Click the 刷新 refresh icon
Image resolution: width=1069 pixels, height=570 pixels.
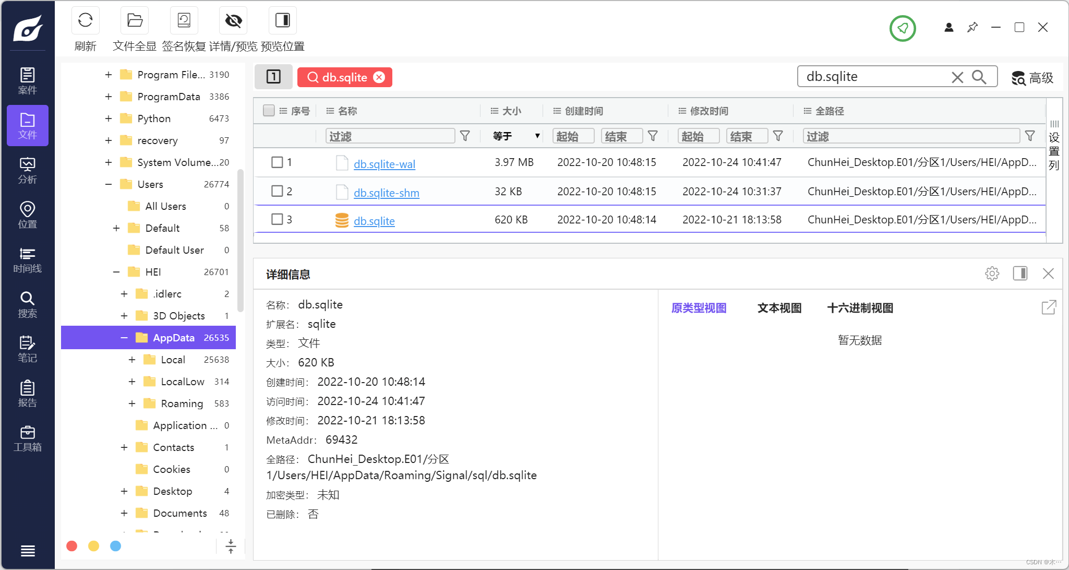coord(85,21)
